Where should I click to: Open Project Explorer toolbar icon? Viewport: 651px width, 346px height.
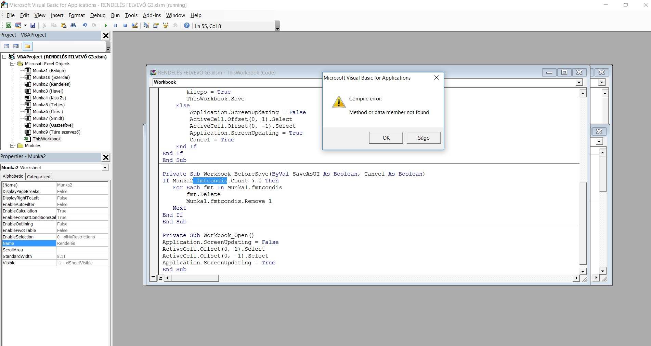tap(146, 26)
